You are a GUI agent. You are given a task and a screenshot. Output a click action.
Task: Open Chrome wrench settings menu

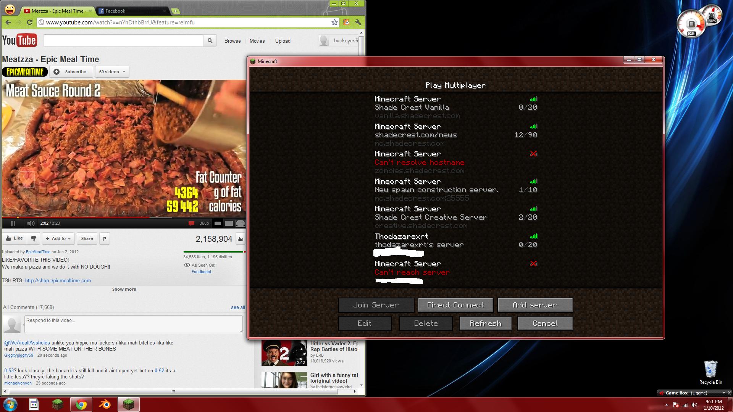(x=358, y=23)
